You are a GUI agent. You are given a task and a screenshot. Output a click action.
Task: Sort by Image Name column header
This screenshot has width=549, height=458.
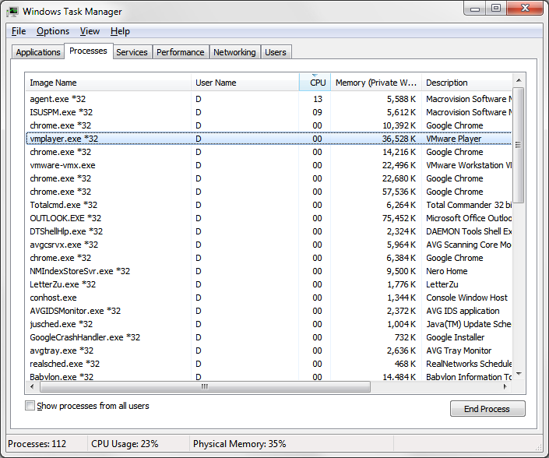tap(109, 83)
